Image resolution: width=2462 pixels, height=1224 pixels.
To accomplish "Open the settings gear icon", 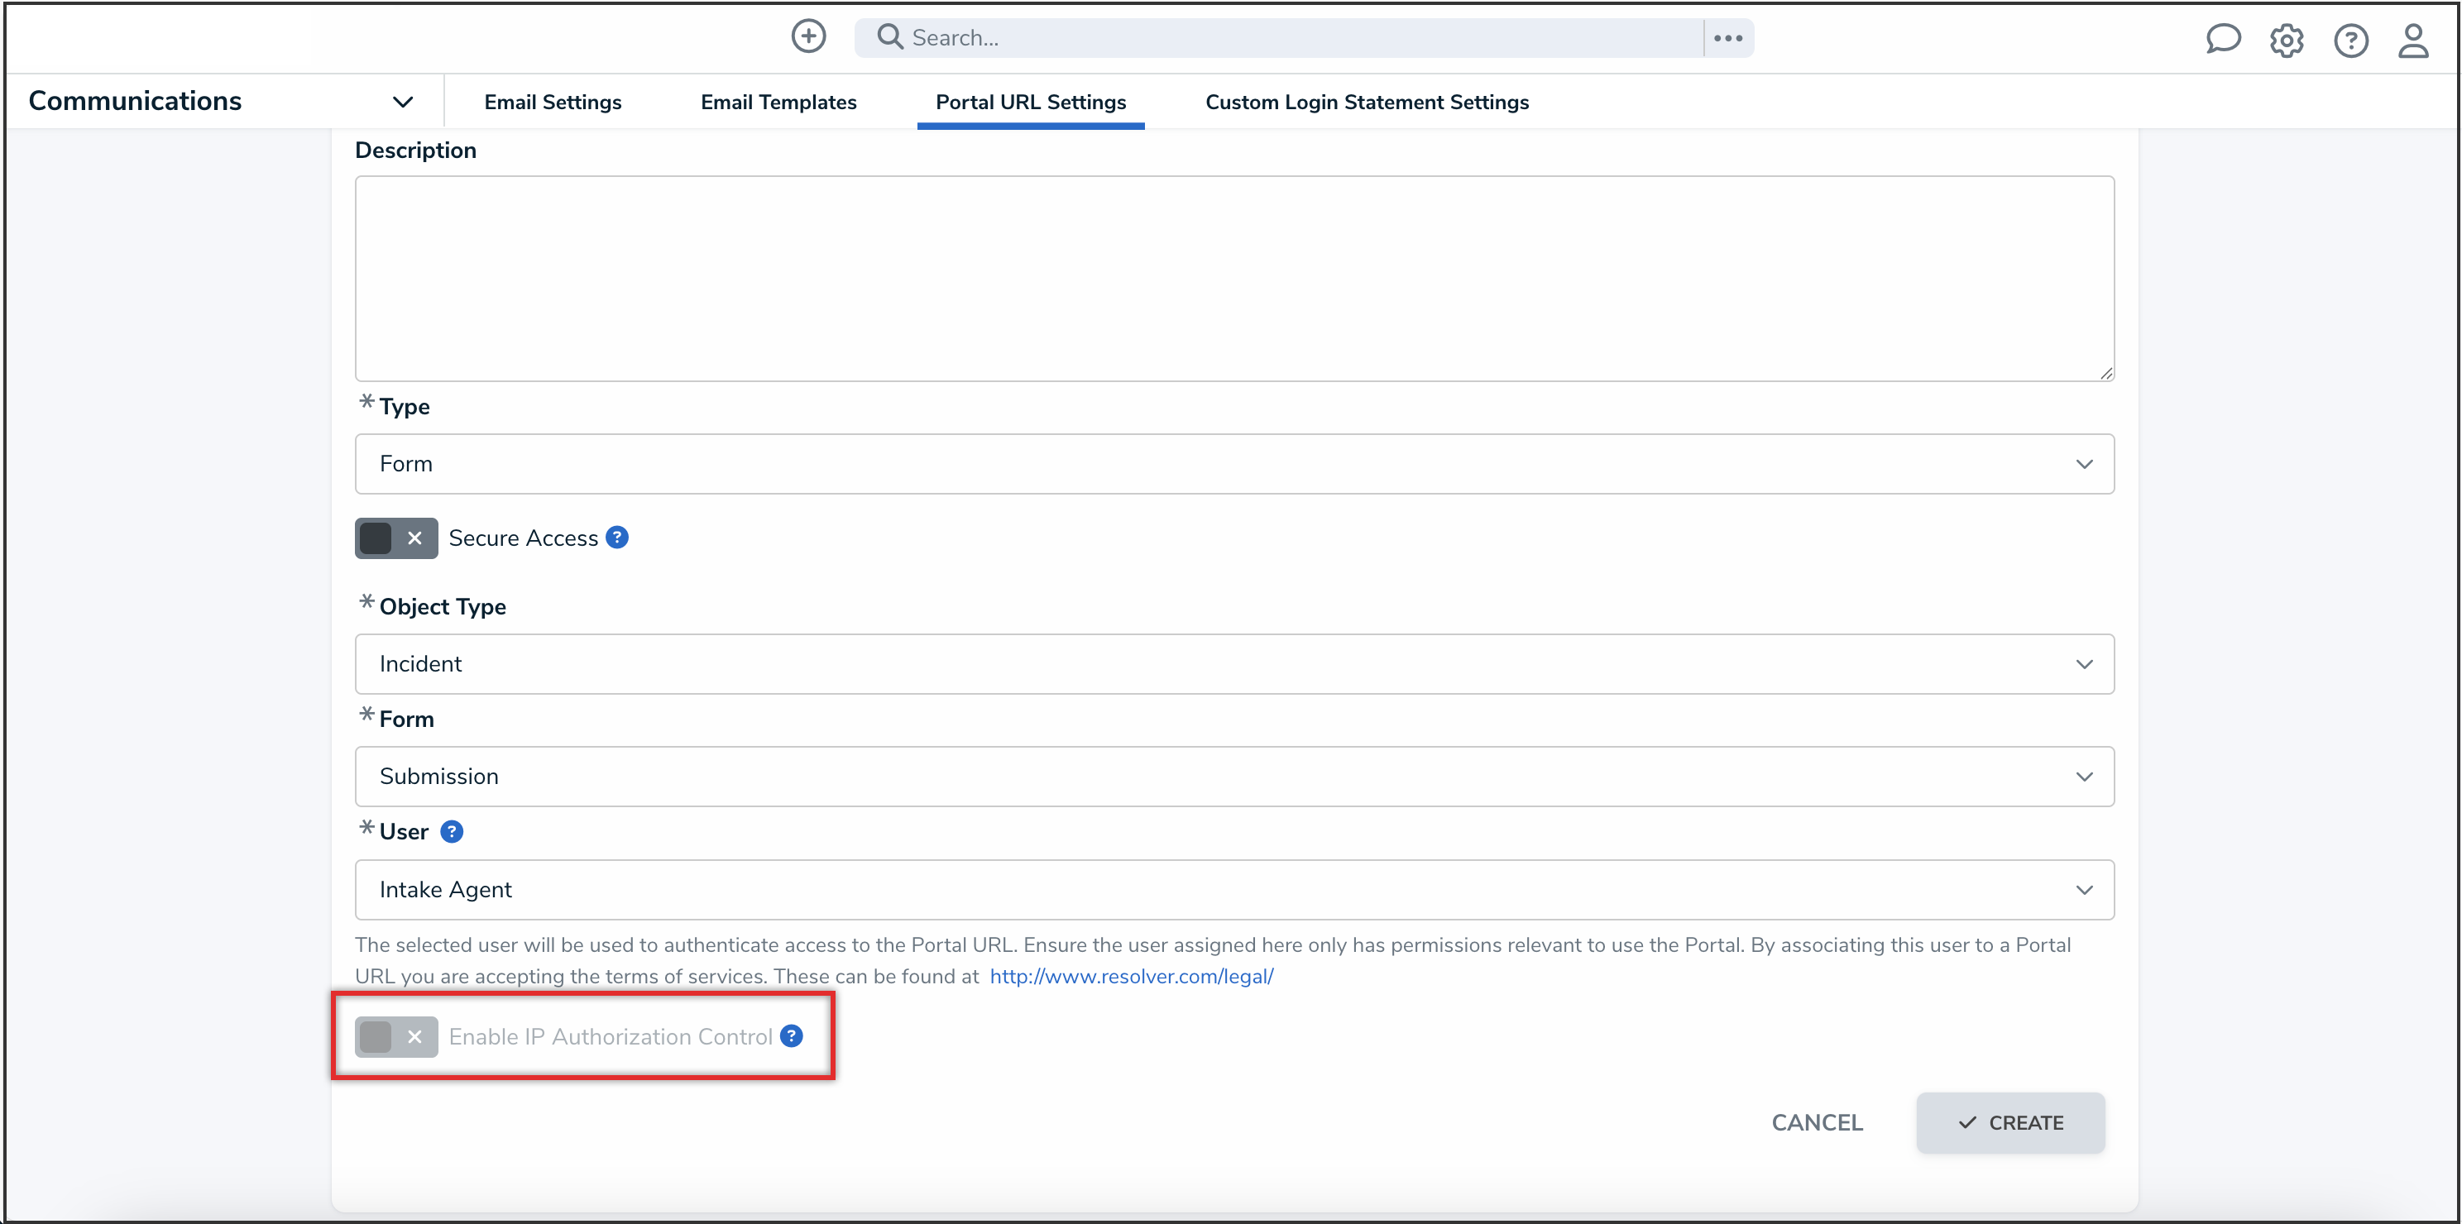I will pos(2287,41).
